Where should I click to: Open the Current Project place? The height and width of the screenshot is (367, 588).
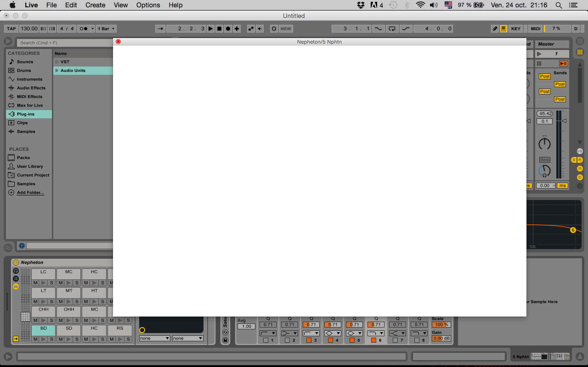(33, 175)
